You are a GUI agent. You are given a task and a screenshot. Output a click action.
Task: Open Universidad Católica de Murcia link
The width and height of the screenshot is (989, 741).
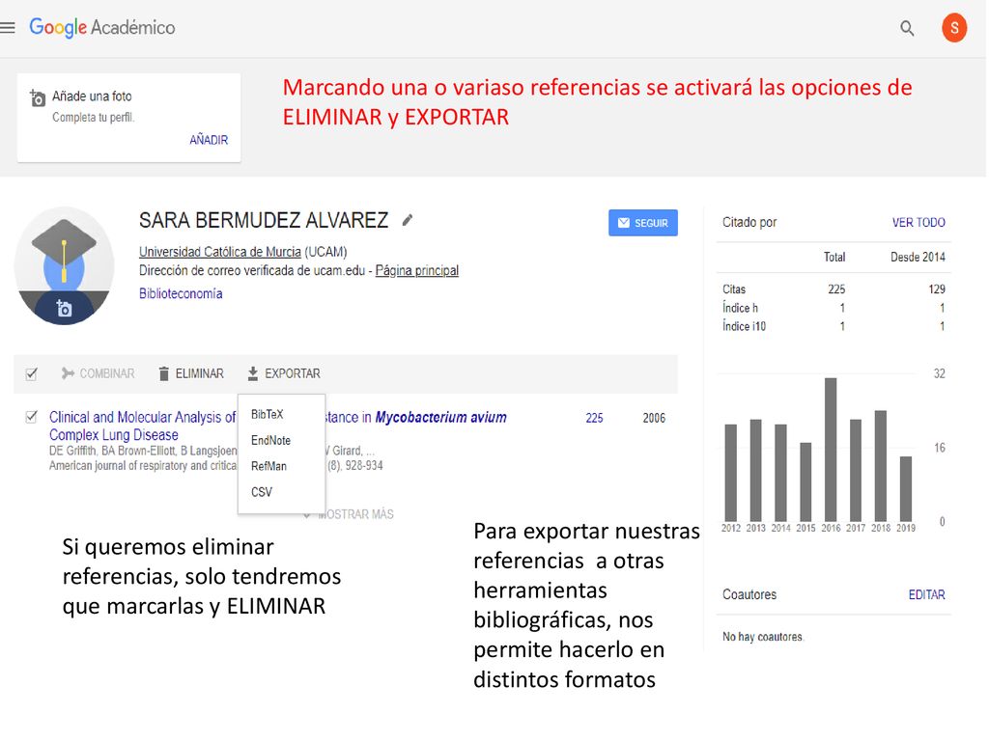point(219,252)
